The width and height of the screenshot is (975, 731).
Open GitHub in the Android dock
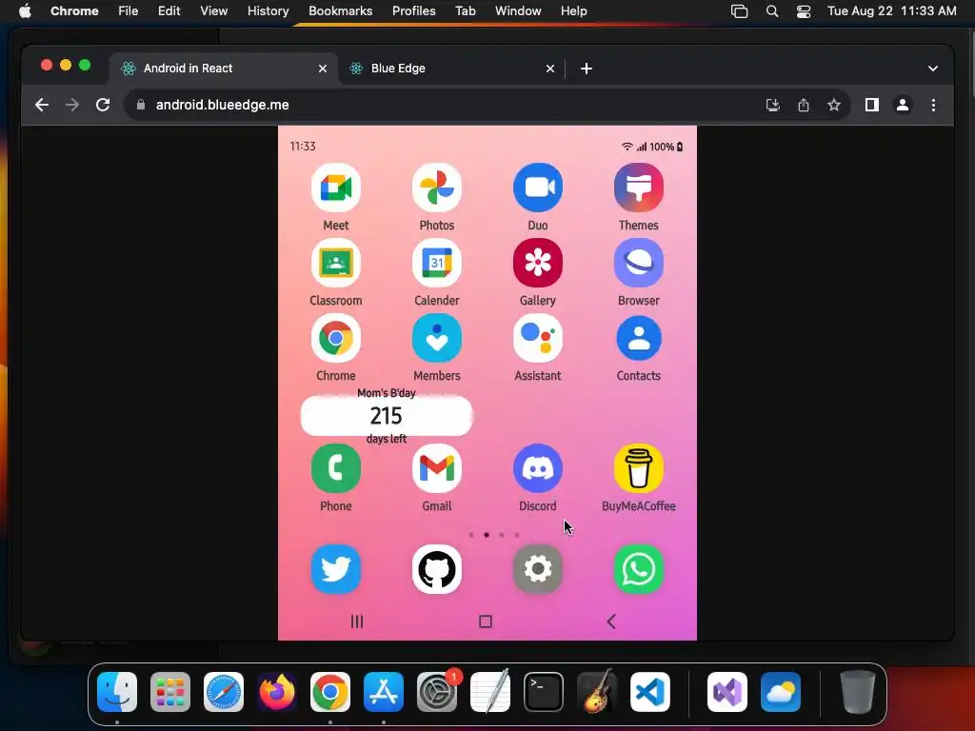click(436, 569)
